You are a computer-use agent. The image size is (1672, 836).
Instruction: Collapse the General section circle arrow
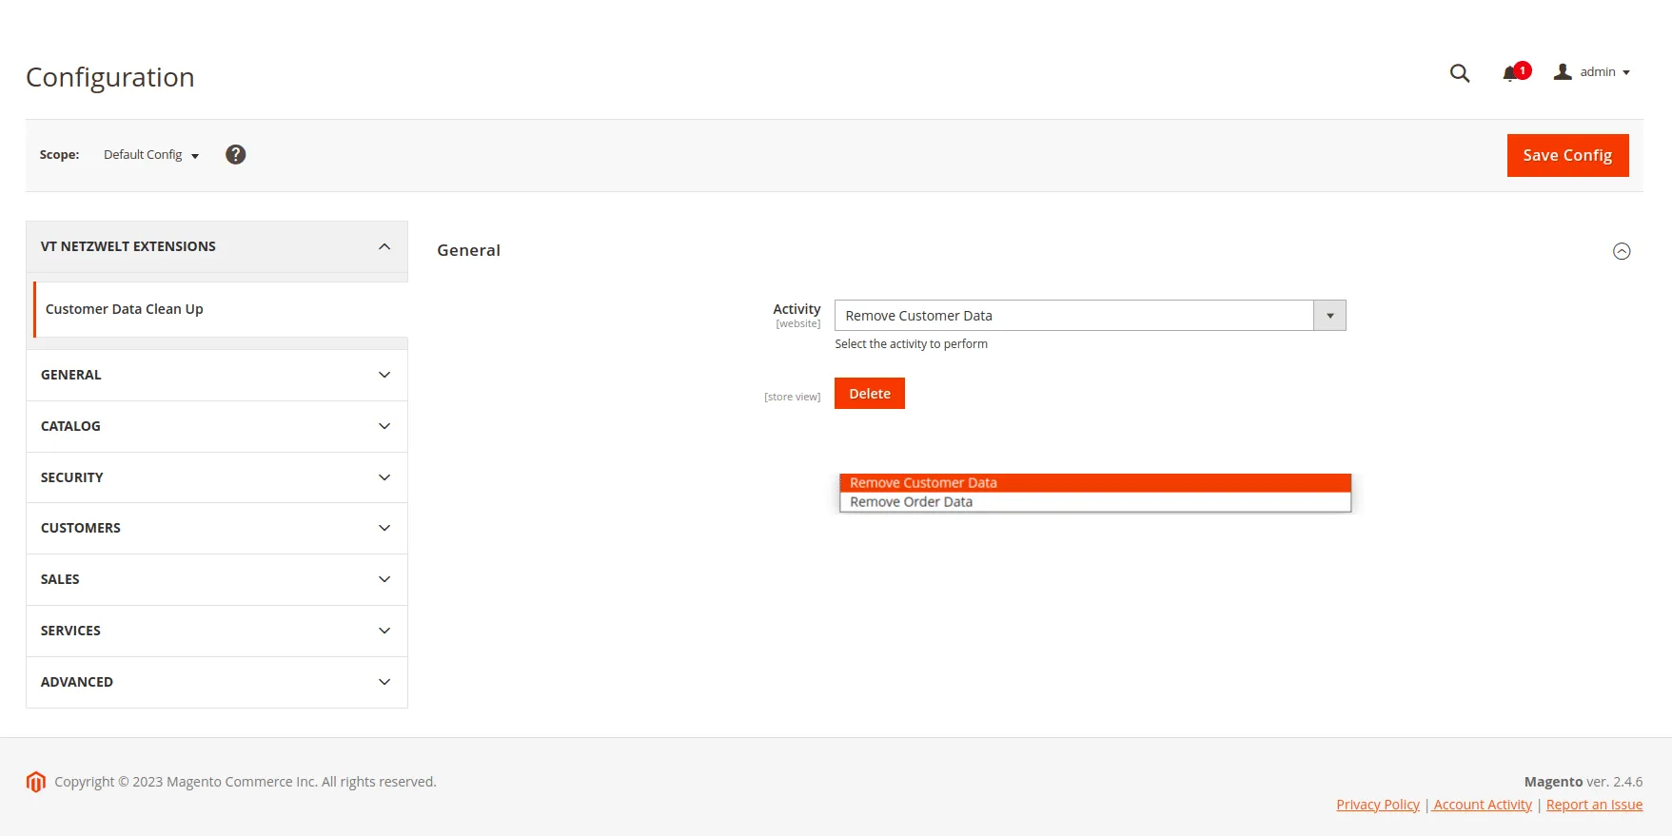tap(1622, 251)
